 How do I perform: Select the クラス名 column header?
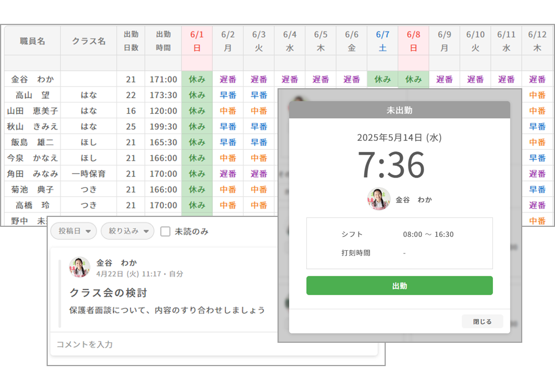coord(89,41)
